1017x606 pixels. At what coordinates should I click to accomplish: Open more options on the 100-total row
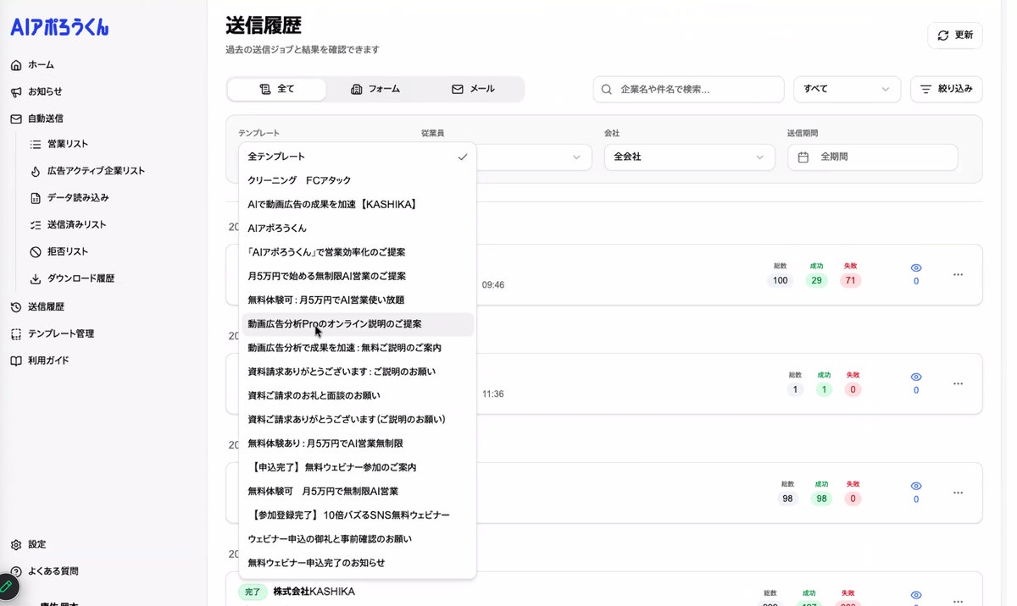pyautogui.click(x=959, y=274)
